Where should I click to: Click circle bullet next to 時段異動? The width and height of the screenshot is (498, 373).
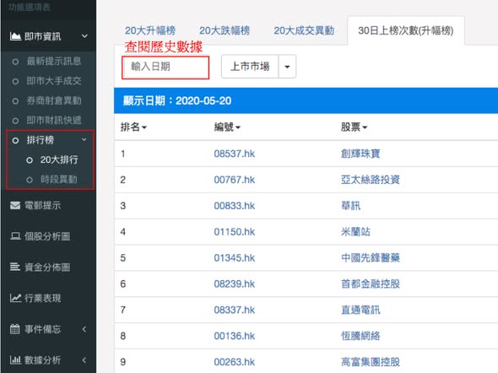coord(30,180)
